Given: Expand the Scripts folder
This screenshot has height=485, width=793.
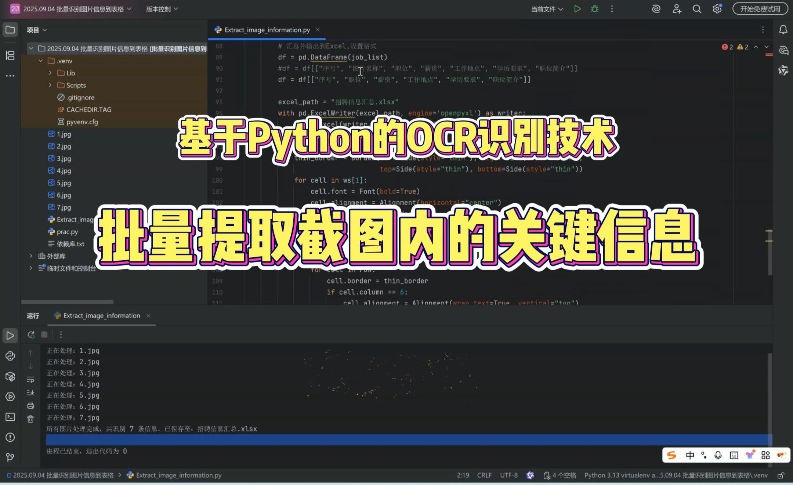Looking at the screenshot, I should click(x=50, y=85).
